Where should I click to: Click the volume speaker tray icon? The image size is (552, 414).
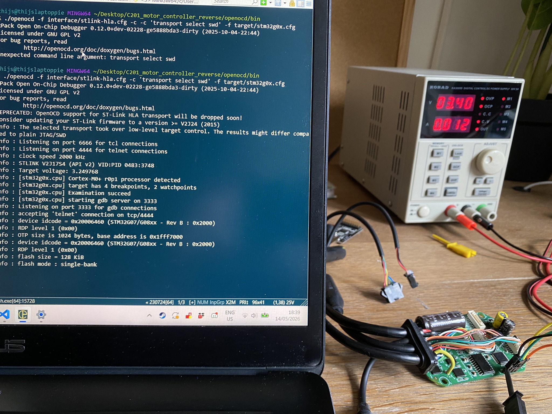click(254, 315)
